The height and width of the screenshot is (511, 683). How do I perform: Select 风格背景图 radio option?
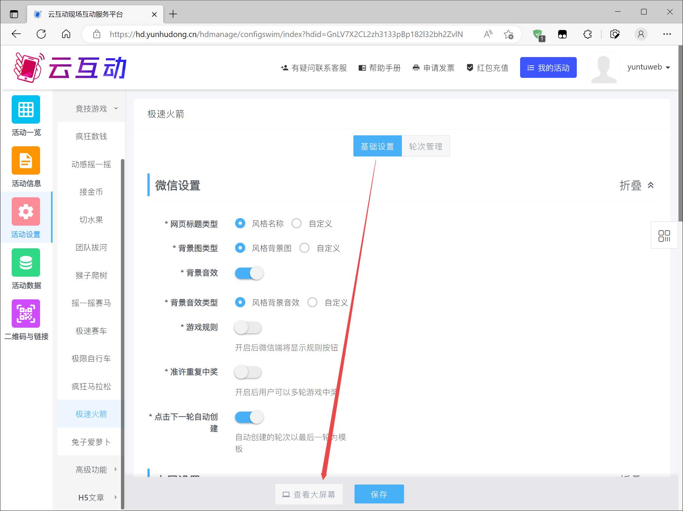tap(240, 248)
